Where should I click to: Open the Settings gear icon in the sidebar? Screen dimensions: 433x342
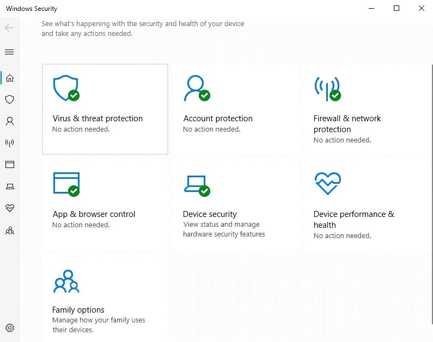10,328
